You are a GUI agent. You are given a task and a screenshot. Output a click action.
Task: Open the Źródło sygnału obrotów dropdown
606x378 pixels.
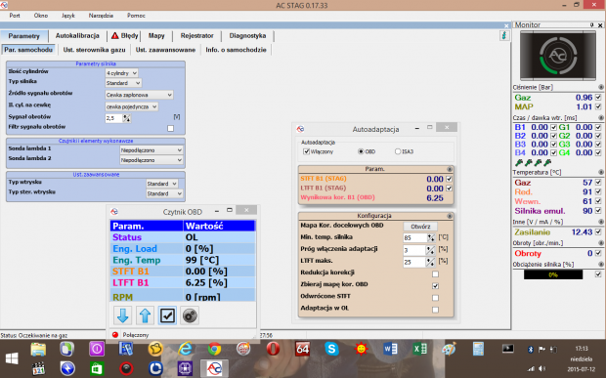click(139, 95)
